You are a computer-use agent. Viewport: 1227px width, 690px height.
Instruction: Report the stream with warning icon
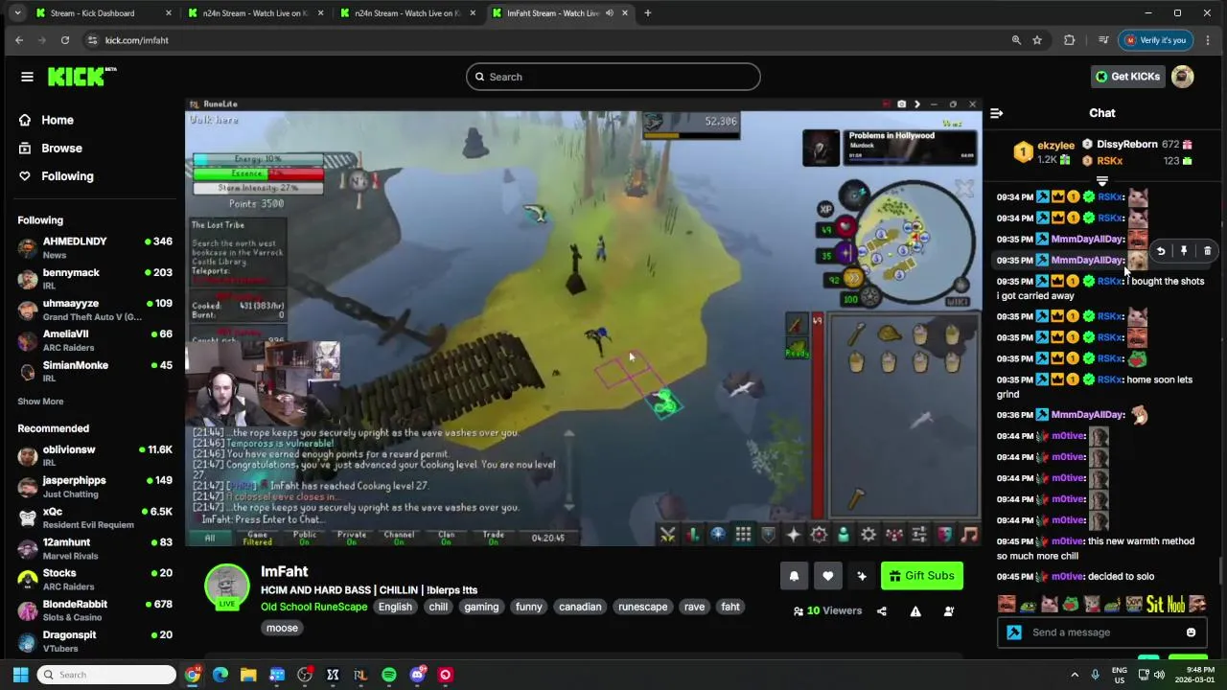(915, 611)
